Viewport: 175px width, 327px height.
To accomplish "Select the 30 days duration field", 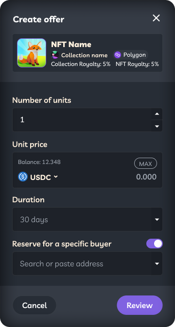I will (x=82, y=219).
